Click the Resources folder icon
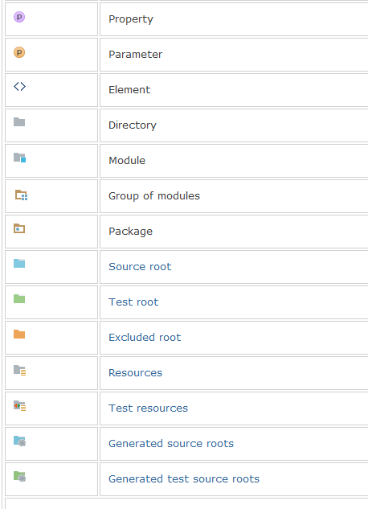Screen dimensions: 368x509 [19, 371]
